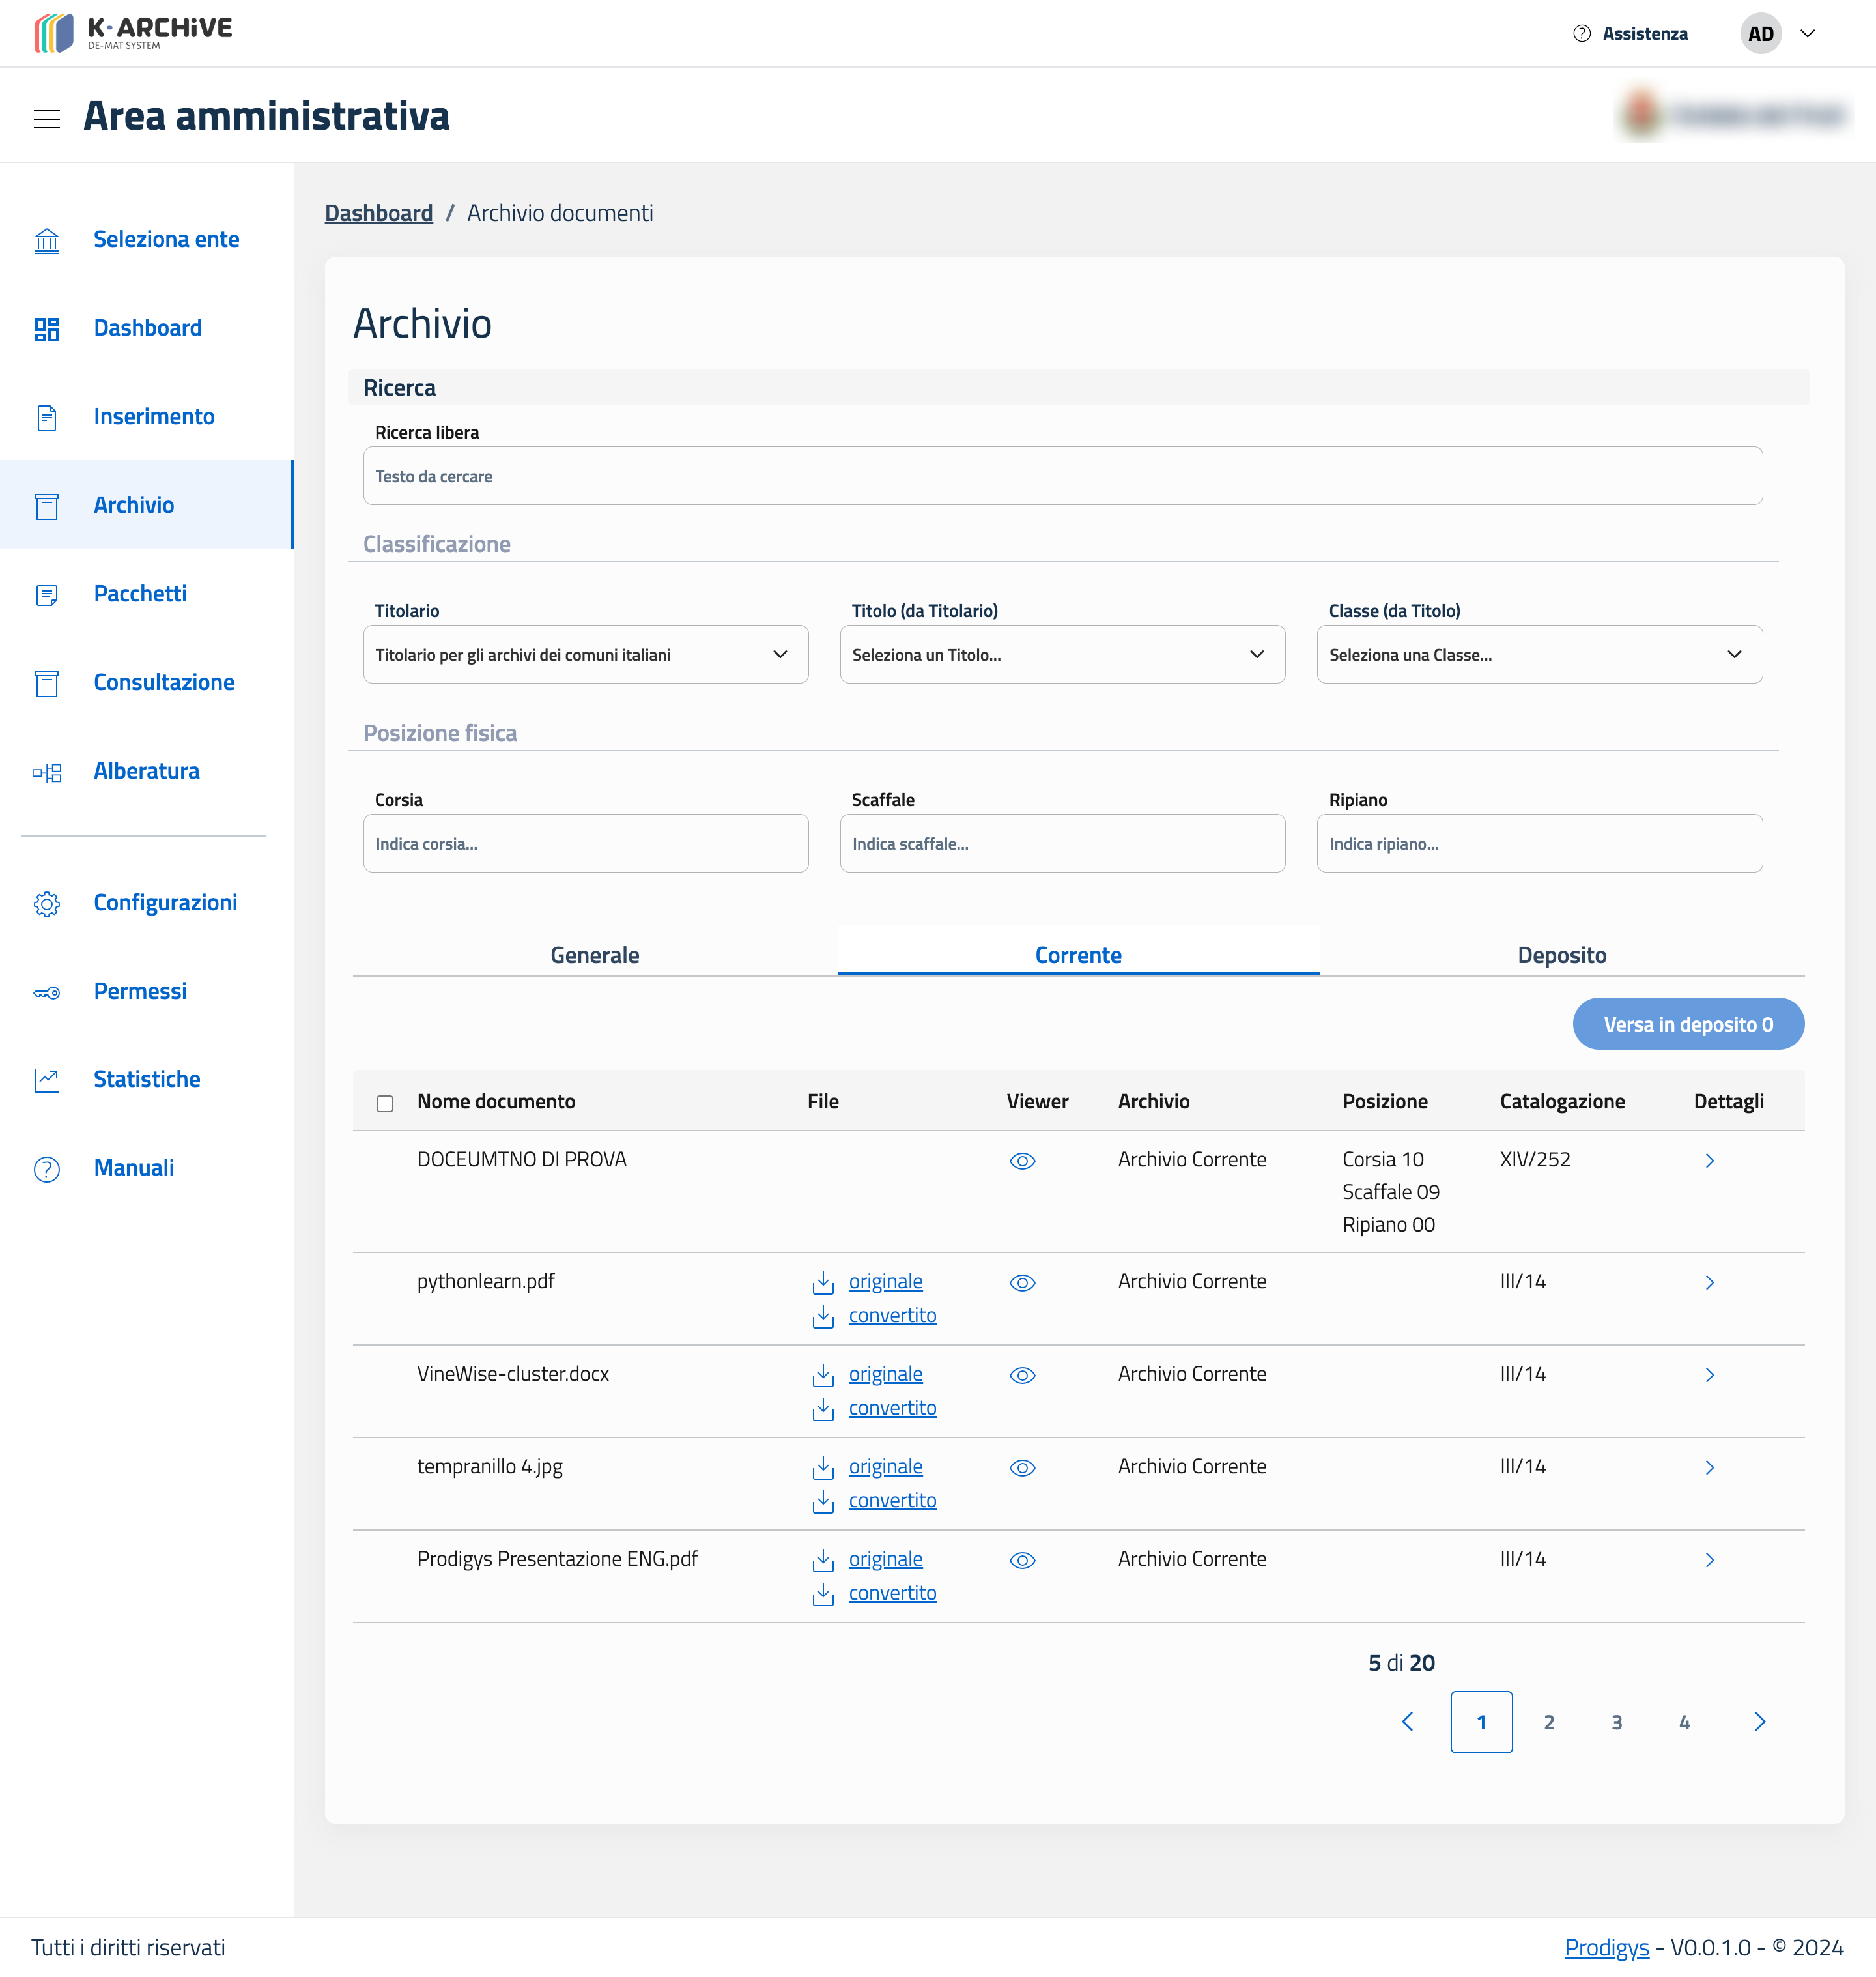
Task: View DOCEUMTNO DI PROVA with eye icon
Action: pos(1021,1161)
